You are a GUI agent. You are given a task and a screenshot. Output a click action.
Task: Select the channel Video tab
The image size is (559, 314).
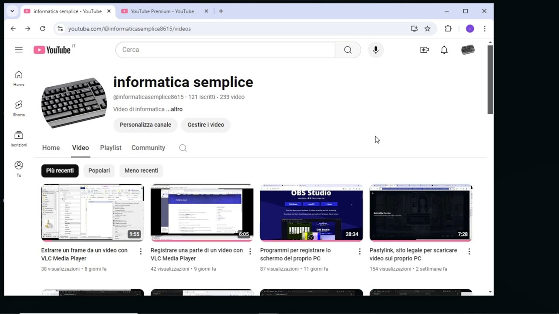click(80, 148)
